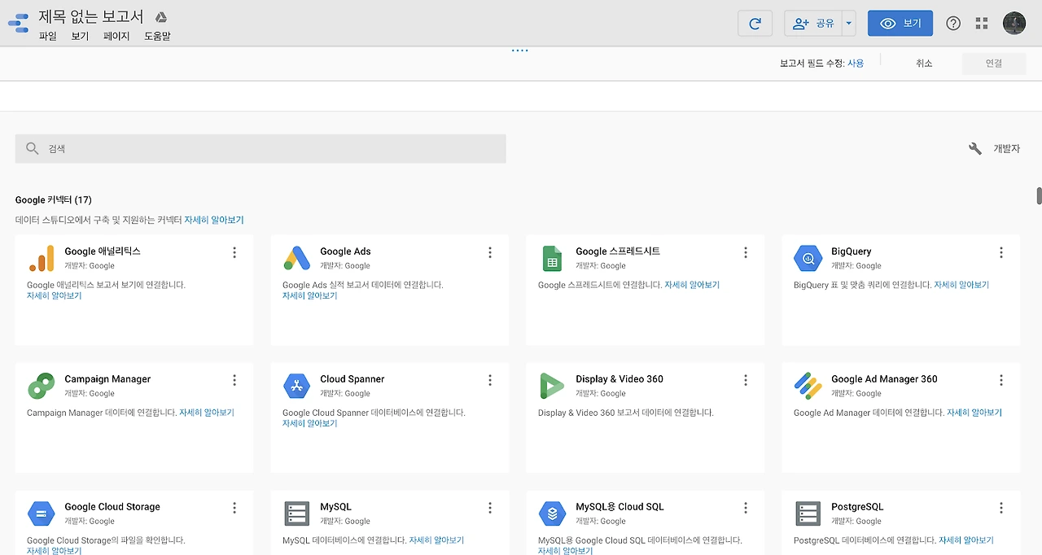Screen dimensions: 1042x555
Task: Open more options for Display & Video 360
Action: (x=746, y=380)
